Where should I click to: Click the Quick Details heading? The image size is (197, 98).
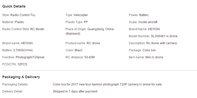(x=14, y=6)
